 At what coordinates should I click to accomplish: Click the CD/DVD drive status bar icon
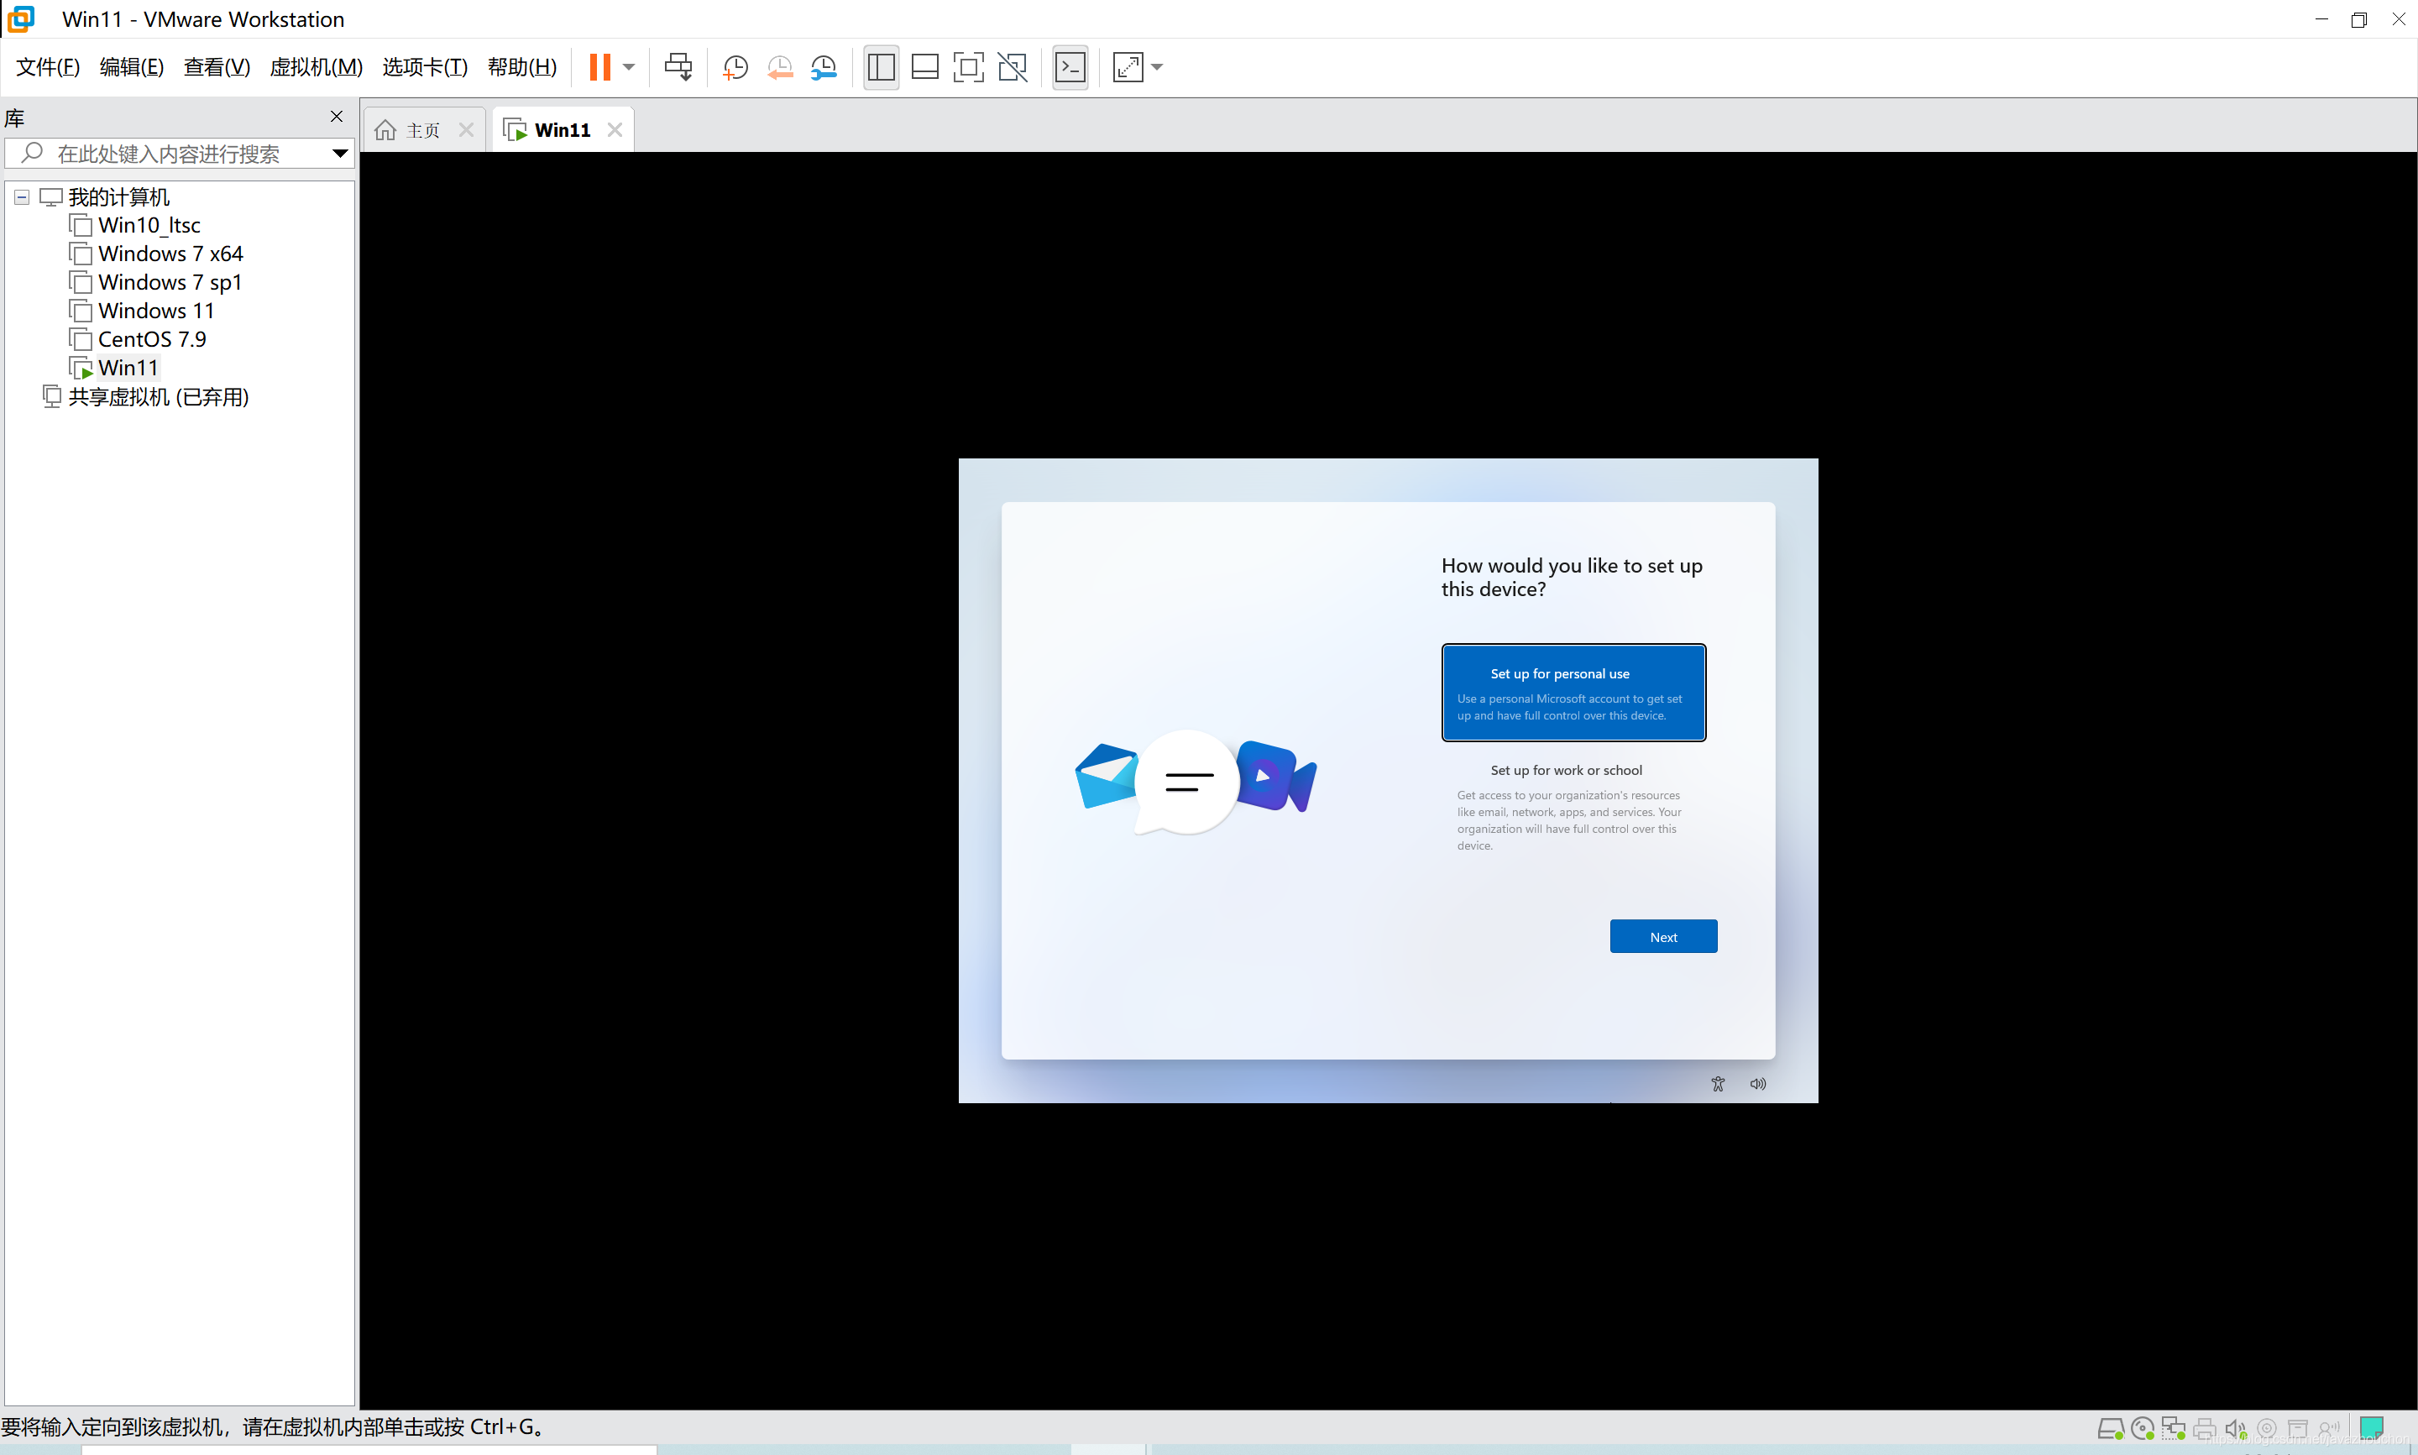pos(2143,1428)
